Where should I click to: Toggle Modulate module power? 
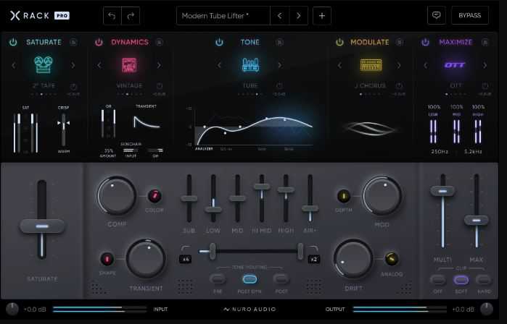339,42
